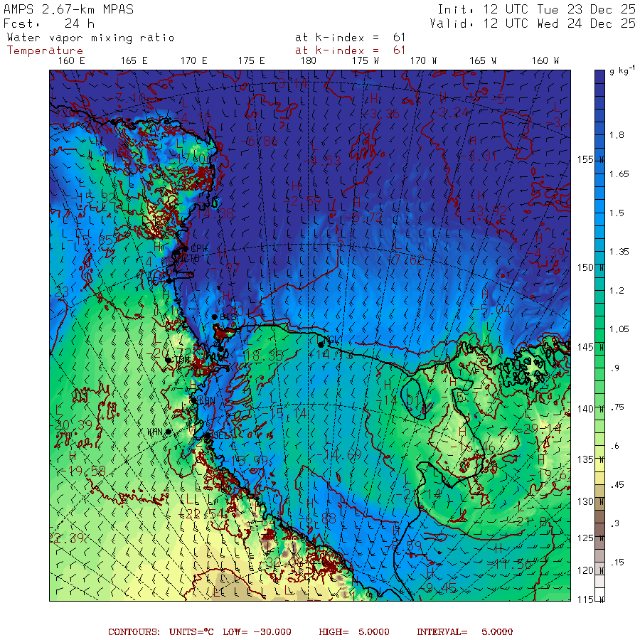Click the '170 W' longitude label at the top

423,61
